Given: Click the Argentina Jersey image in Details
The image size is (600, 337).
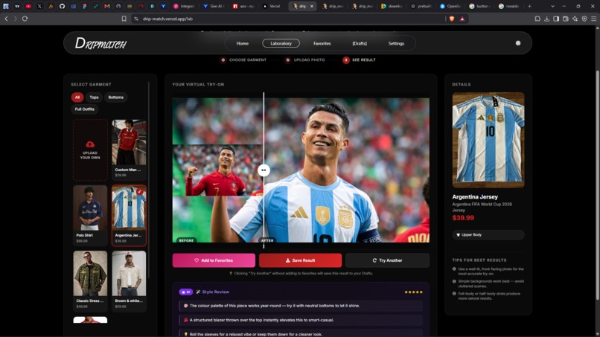Looking at the screenshot, I should 488,140.
